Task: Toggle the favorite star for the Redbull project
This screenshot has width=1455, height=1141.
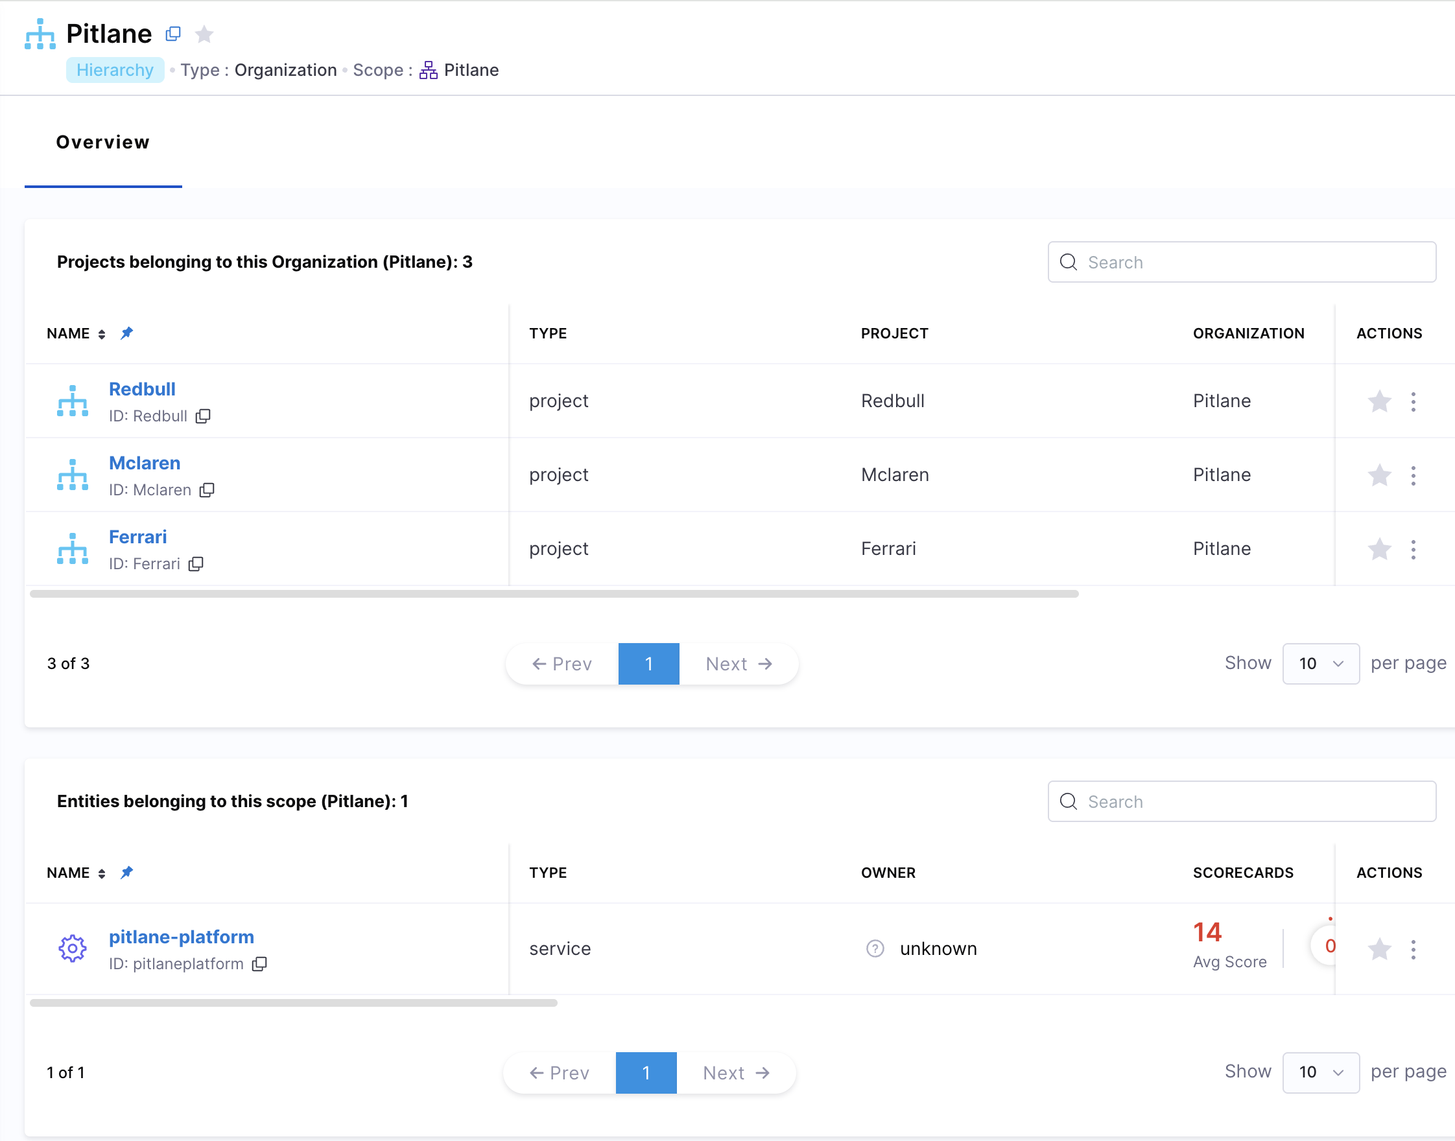Action: 1379,401
